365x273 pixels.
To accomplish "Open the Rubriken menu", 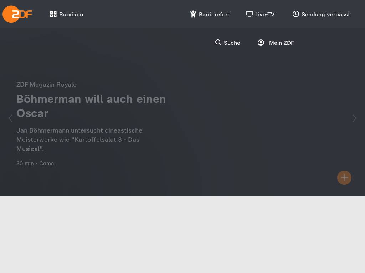I will click(x=67, y=14).
